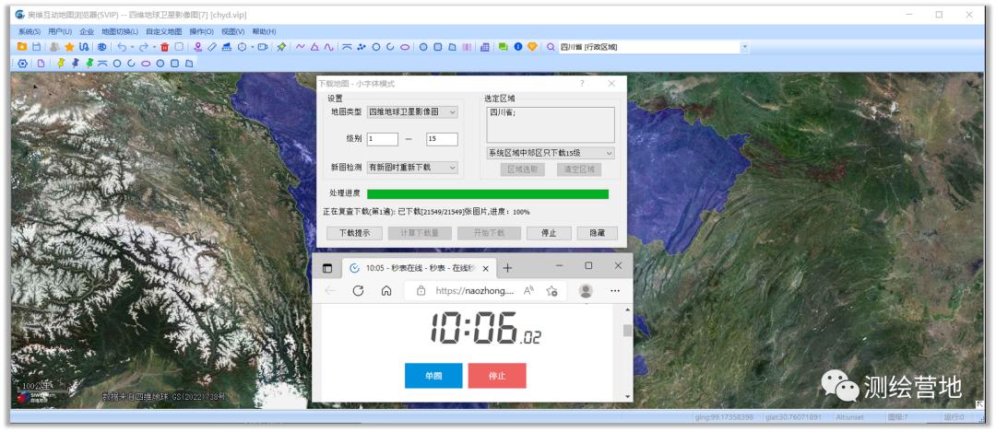Open the 帮助(H) menu
The width and height of the screenshot is (996, 432).
pos(265,31)
